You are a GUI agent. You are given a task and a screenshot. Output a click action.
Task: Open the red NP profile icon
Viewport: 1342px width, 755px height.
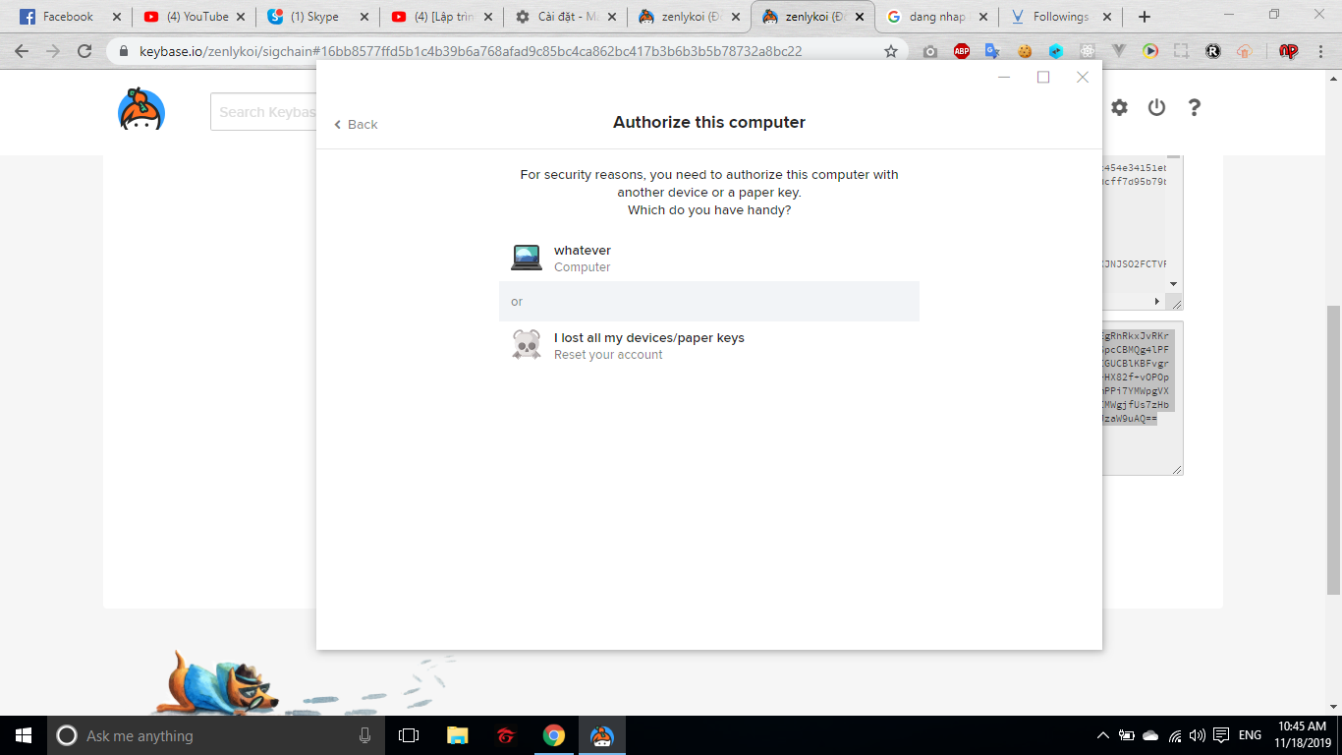(x=1289, y=51)
